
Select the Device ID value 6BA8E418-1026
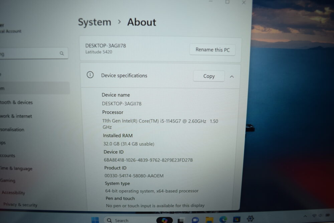click(148, 160)
